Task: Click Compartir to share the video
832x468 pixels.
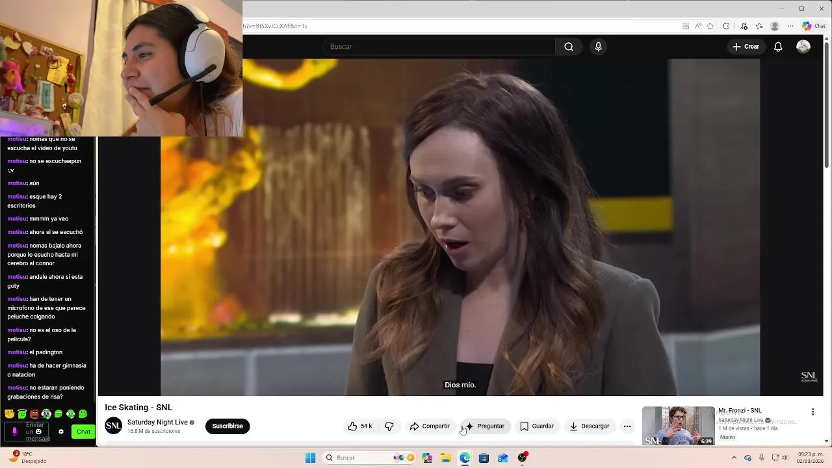Action: (x=430, y=426)
